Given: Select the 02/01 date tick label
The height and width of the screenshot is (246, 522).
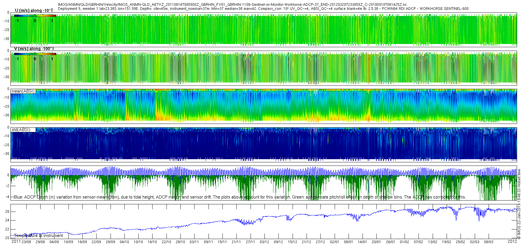Looking at the screenshot, I should [x=334, y=242].
